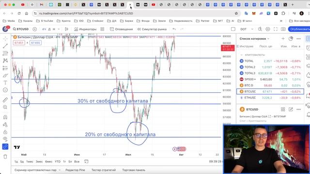Select the 1д date range
This screenshot has height=174, width=310.
16,161
